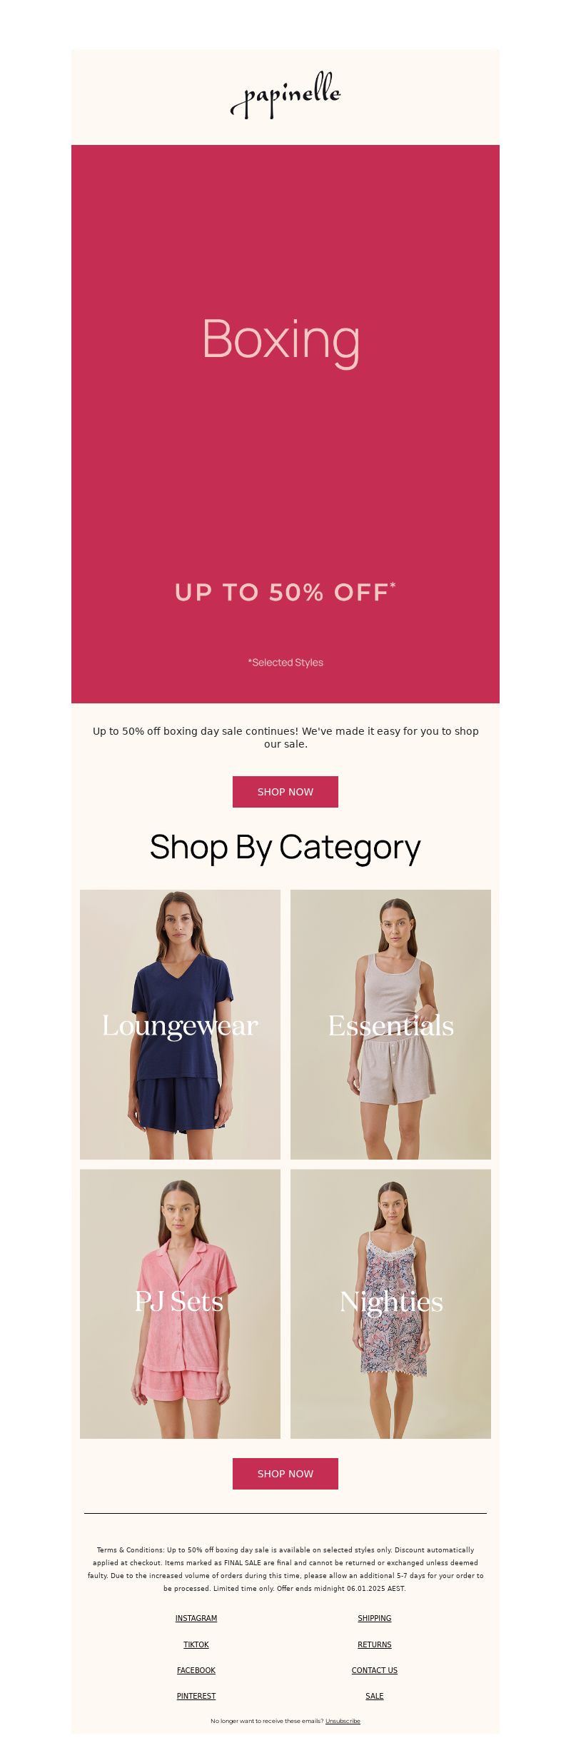This screenshot has height=1748, width=571.
Task: Go to the SALE footer link
Action: 375,1696
